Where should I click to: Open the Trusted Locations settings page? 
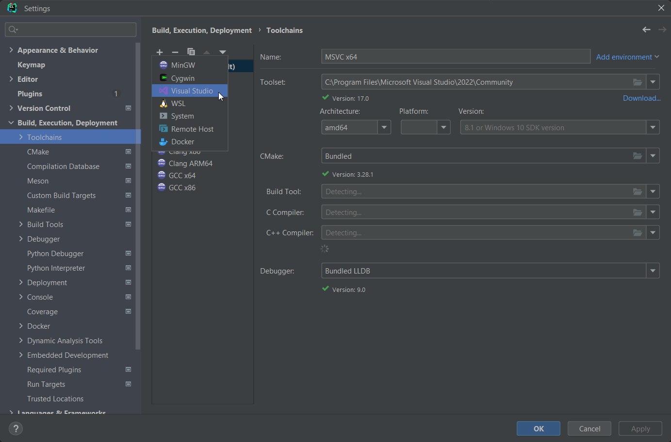pyautogui.click(x=55, y=398)
